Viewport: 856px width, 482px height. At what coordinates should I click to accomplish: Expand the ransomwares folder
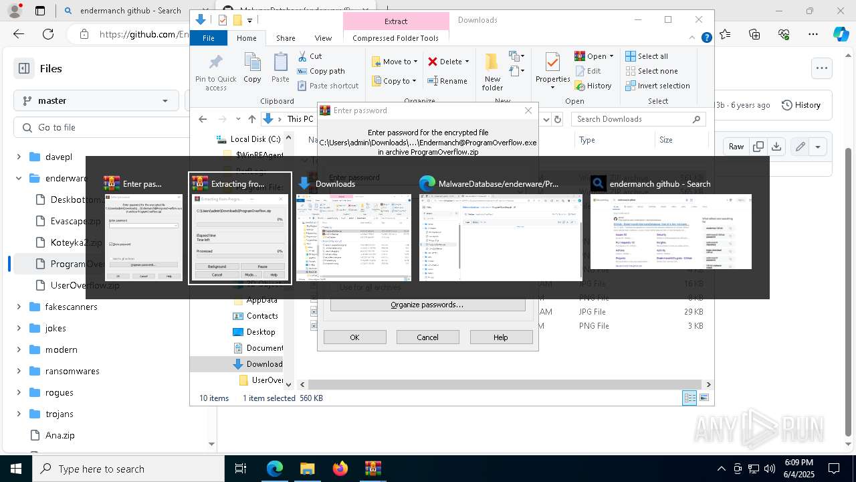pyautogui.click(x=19, y=371)
